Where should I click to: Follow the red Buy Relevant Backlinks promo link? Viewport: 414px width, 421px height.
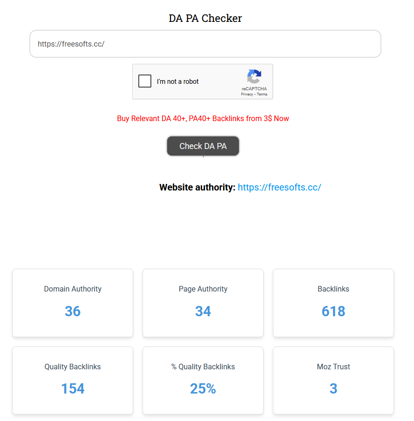[203, 118]
